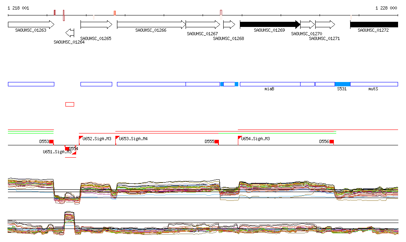The width and height of the screenshot is (406, 242).
Task: Click the filled blue S531 segment
Action: [343, 84]
